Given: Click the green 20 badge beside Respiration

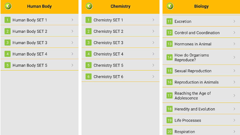Looking at the screenshot, I should coord(169,132).
